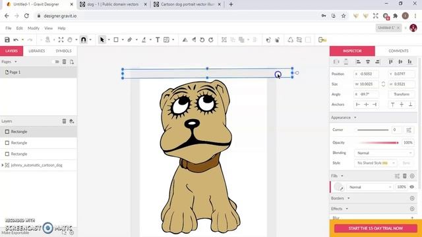Toggle the top anchor

[x=393, y=105]
